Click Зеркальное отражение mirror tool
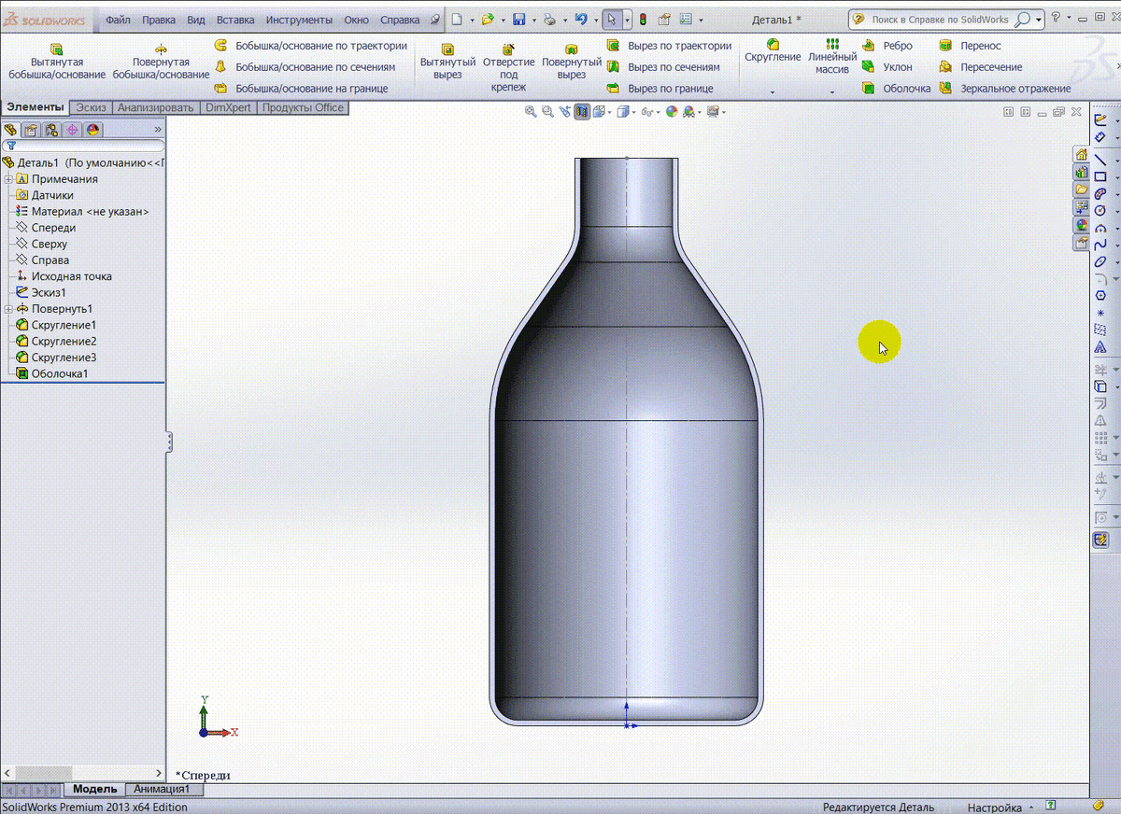 click(1004, 89)
